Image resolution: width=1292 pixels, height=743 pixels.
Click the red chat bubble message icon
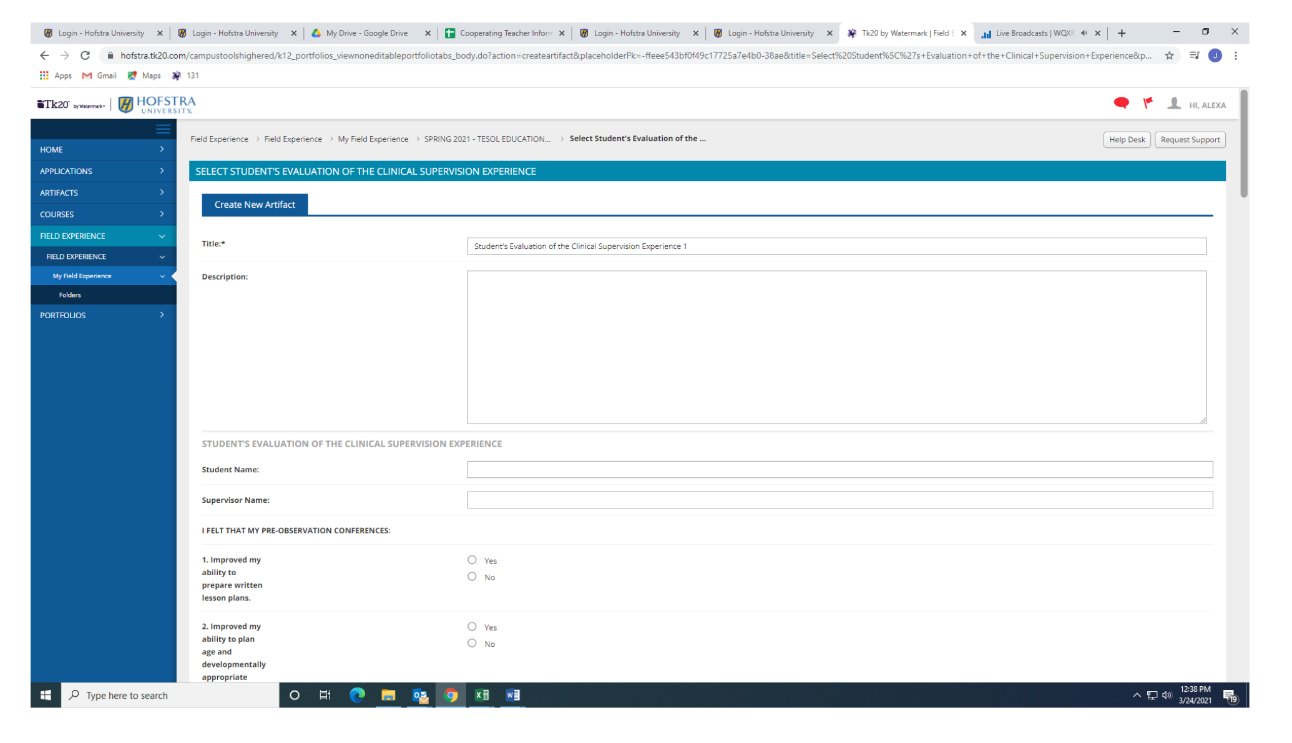point(1121,103)
